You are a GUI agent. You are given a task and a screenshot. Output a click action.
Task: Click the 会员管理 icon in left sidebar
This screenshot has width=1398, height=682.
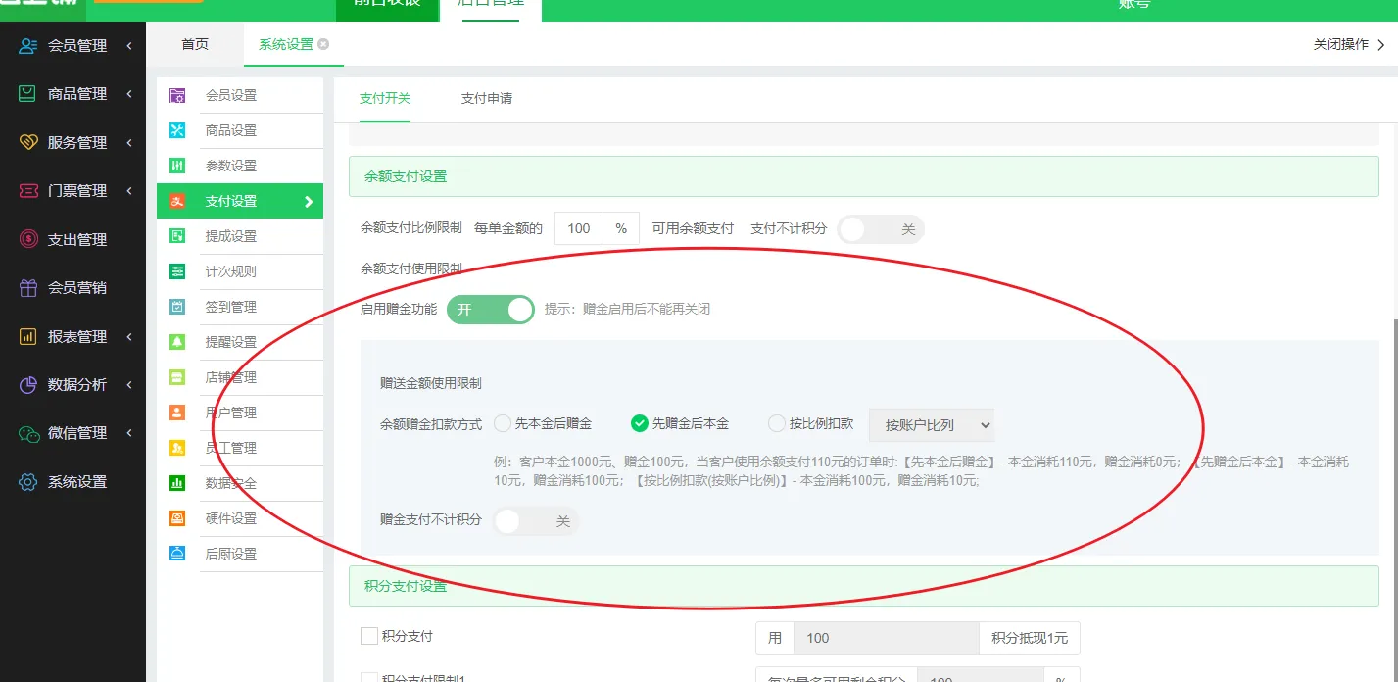[28, 46]
